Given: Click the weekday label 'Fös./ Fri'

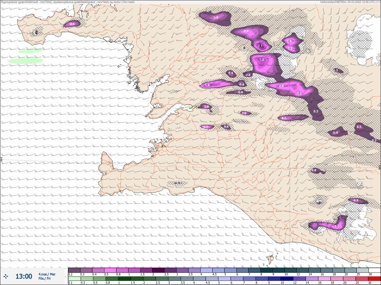Looking at the screenshot, I should pyautogui.click(x=44, y=278).
